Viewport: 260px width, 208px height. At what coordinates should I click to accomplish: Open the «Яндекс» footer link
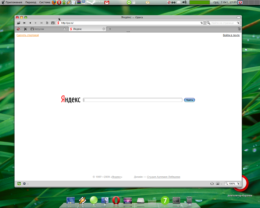tap(117, 177)
